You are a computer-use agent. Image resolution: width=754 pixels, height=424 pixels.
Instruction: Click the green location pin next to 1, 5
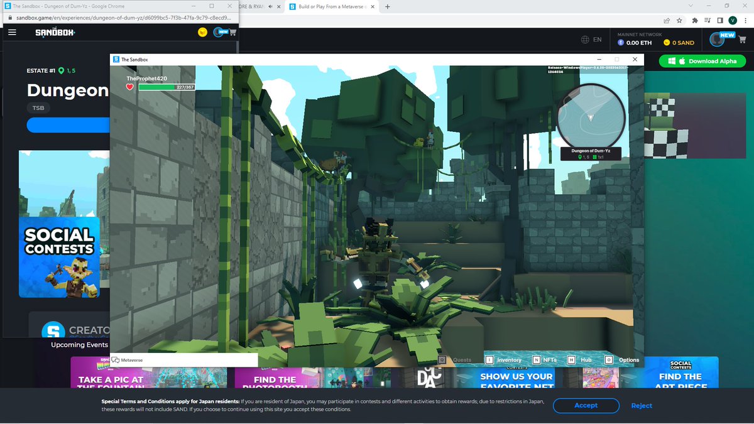(62, 71)
